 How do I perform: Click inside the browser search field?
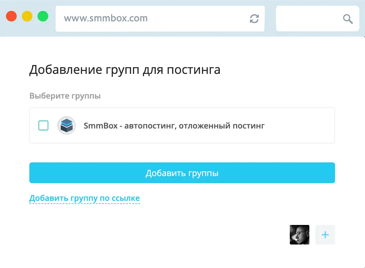(x=318, y=19)
